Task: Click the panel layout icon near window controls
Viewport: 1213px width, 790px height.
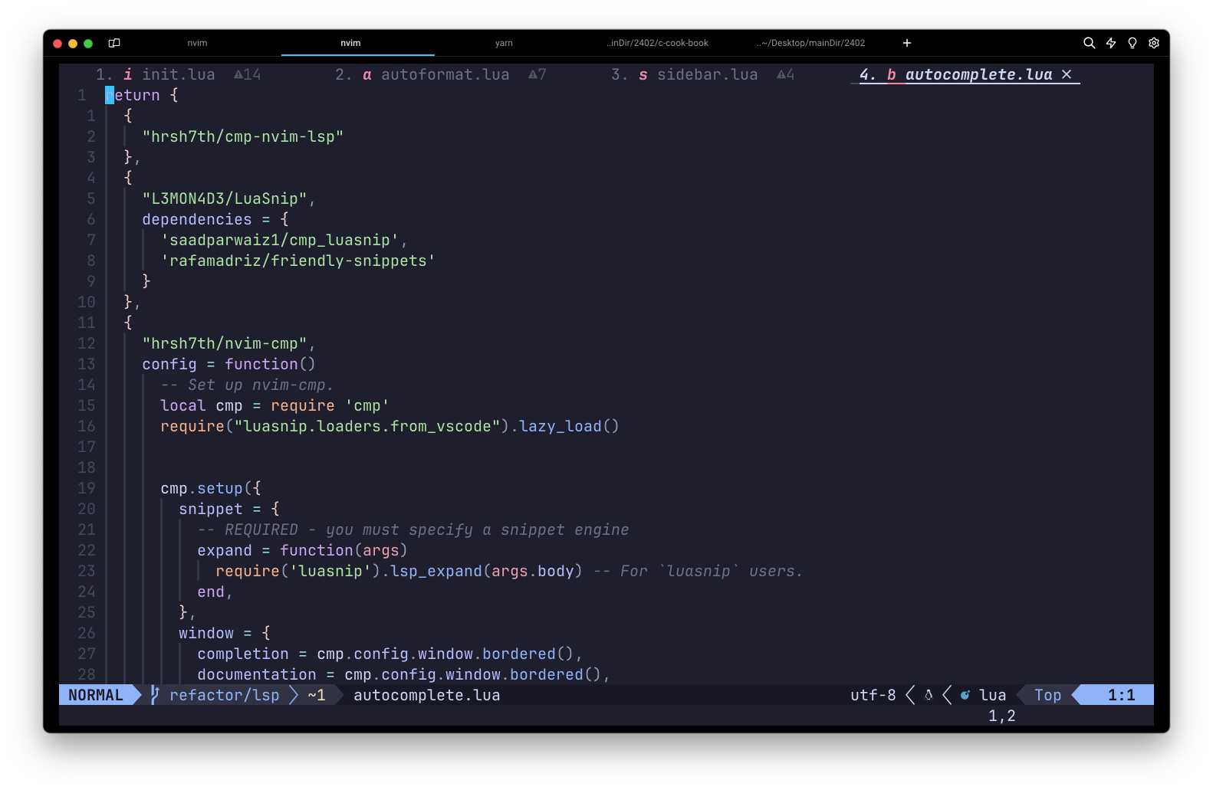Action: click(114, 43)
